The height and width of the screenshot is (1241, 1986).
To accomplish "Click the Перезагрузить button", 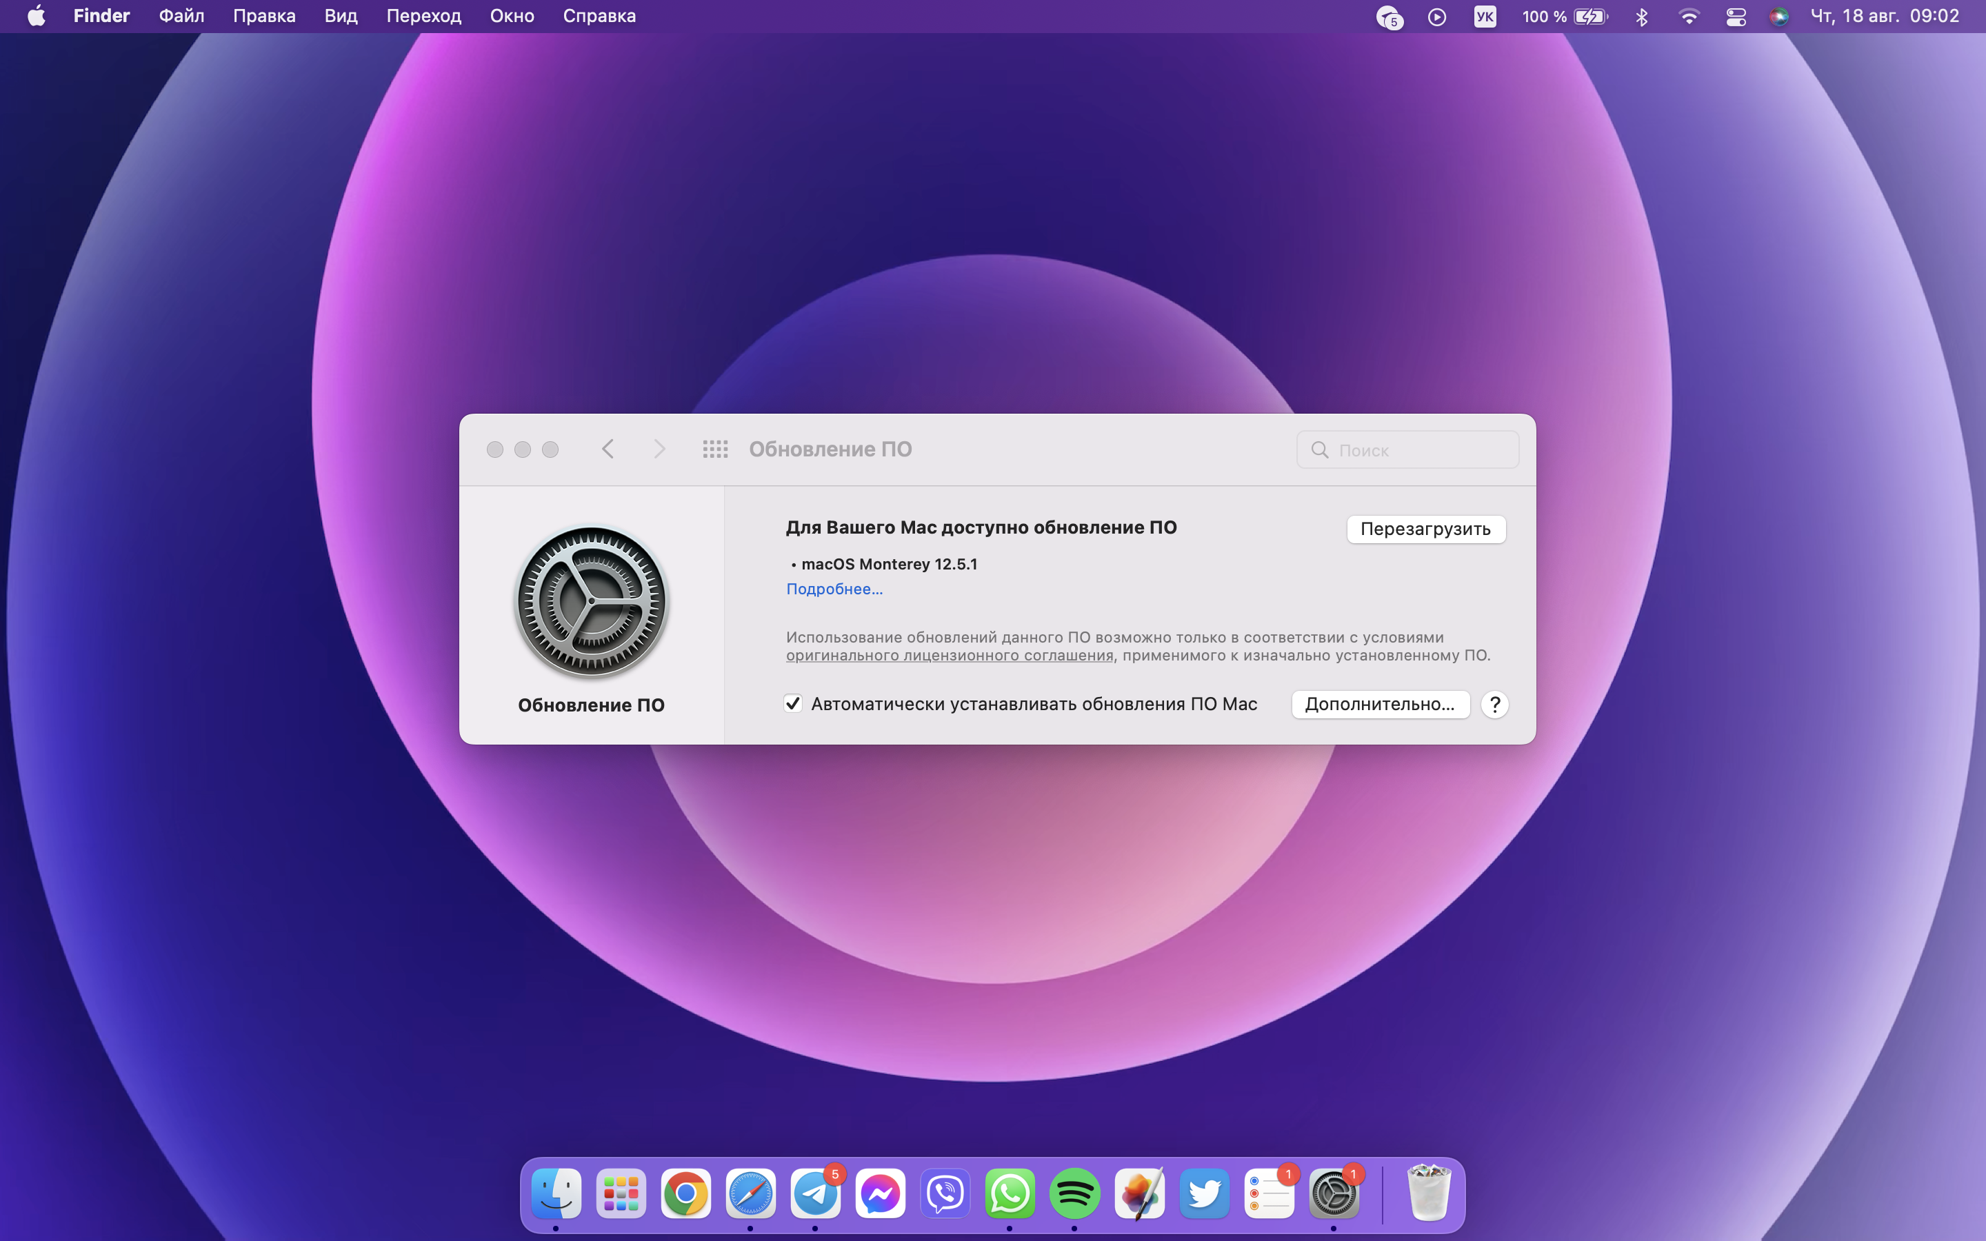I will tap(1425, 529).
